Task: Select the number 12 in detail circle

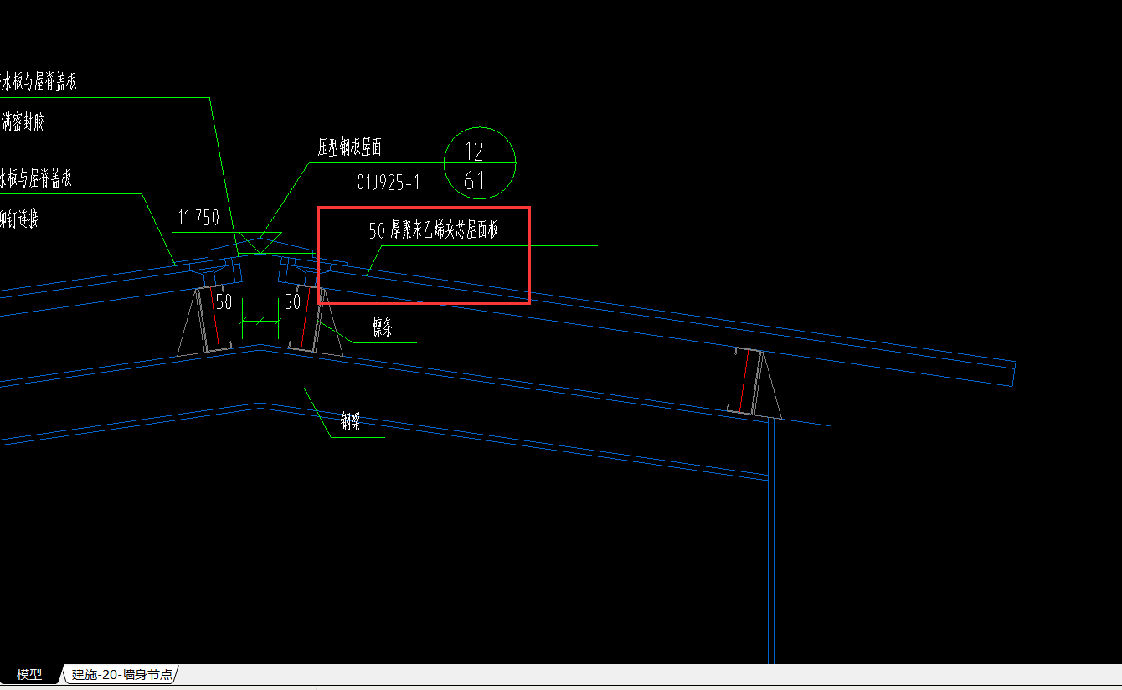Action: (474, 152)
